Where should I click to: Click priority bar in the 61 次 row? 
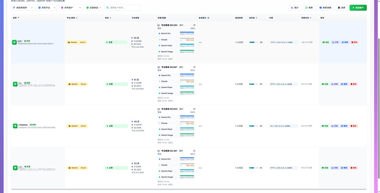(x=254, y=84)
